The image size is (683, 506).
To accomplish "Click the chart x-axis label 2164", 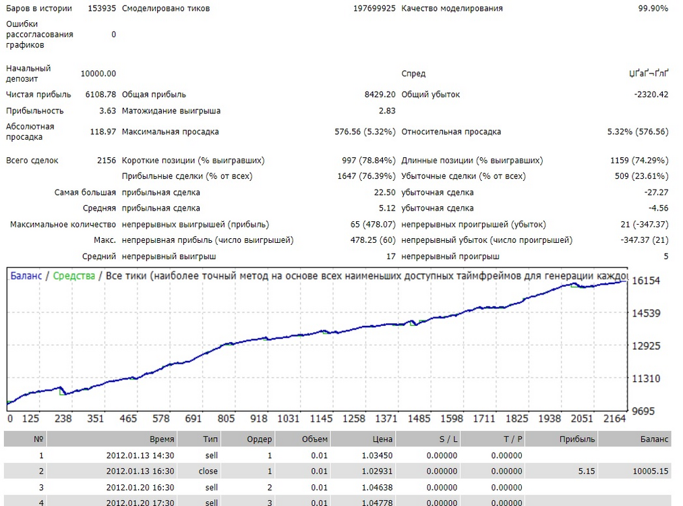I will tap(615, 419).
